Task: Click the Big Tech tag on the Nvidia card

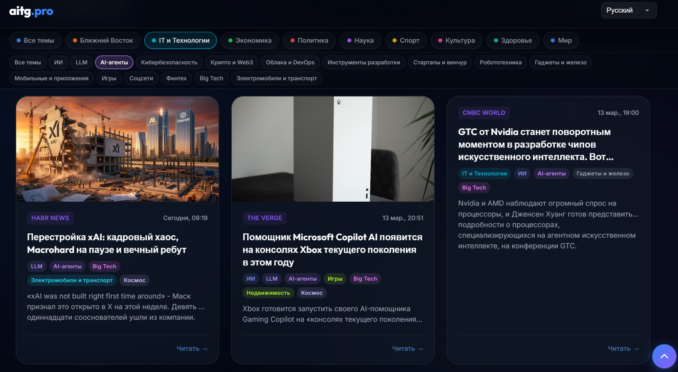Action: coord(474,188)
